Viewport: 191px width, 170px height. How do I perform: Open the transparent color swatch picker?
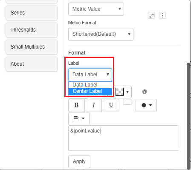(x=122, y=92)
